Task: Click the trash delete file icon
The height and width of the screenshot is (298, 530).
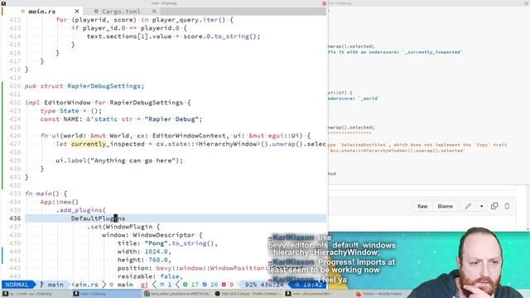Action: (x=507, y=206)
